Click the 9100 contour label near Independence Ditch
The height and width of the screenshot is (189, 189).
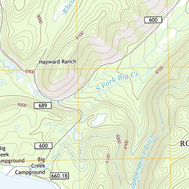point(108,159)
